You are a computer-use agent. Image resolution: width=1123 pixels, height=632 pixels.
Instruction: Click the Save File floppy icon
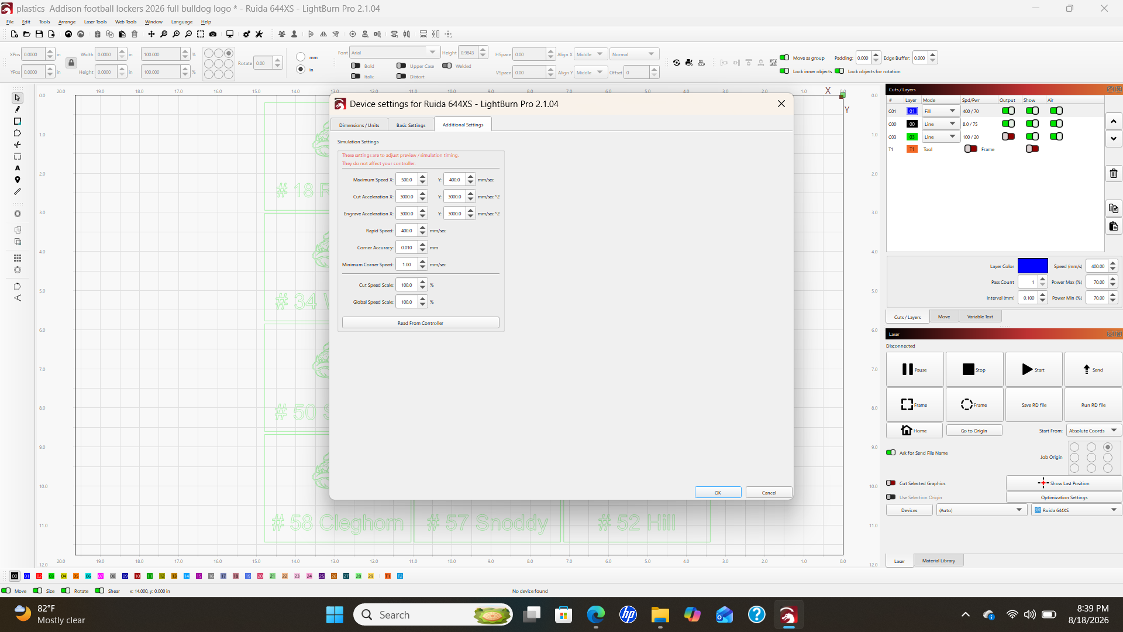(x=39, y=34)
